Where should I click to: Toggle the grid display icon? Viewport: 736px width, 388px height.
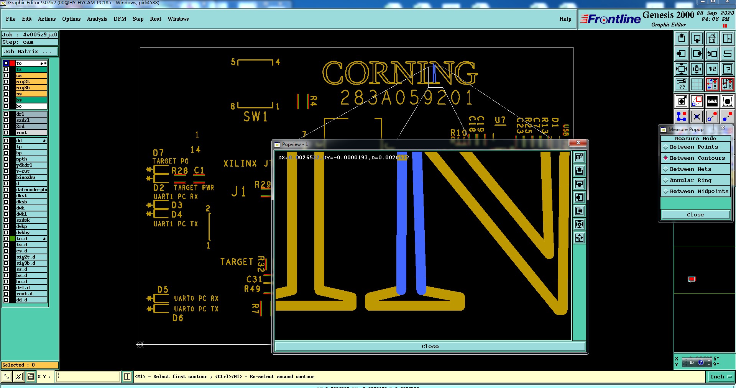coord(697,84)
